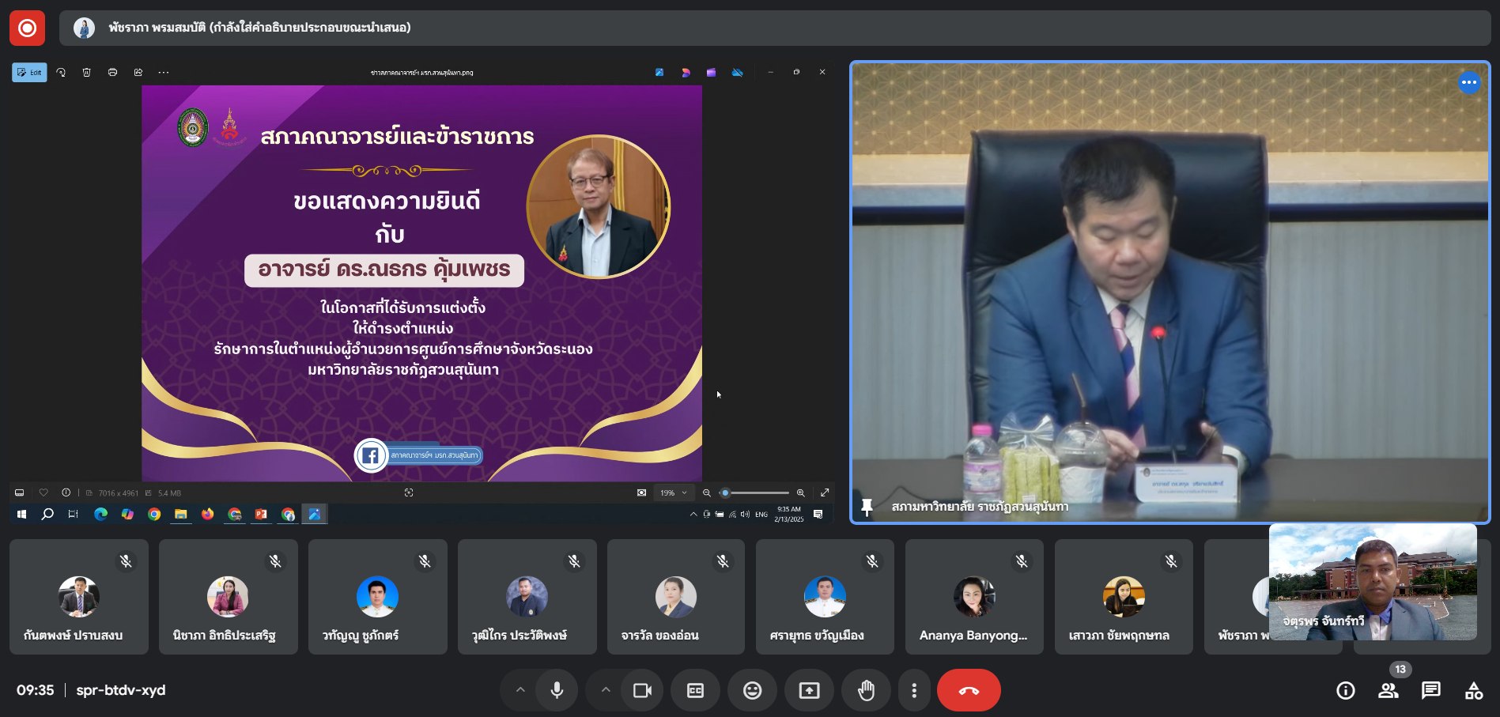Click the presenter name banner at top

259,28
